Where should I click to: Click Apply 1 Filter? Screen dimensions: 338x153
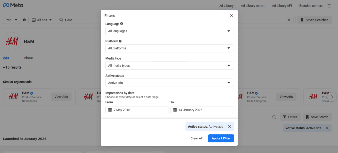pos(221,138)
